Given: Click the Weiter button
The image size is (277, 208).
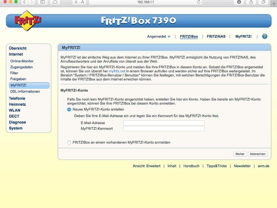Looking at the screenshot, I should pyautogui.click(x=240, y=154).
